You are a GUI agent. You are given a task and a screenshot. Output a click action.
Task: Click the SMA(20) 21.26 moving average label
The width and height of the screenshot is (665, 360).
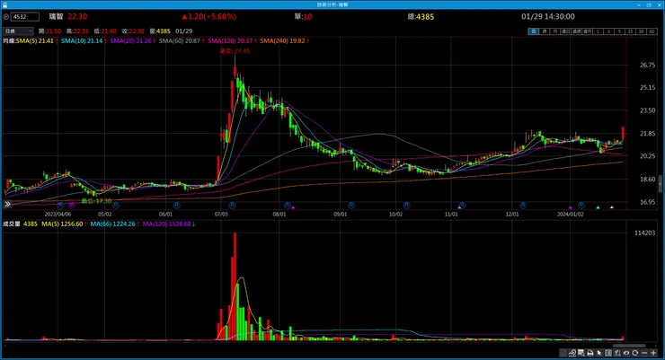click(130, 40)
